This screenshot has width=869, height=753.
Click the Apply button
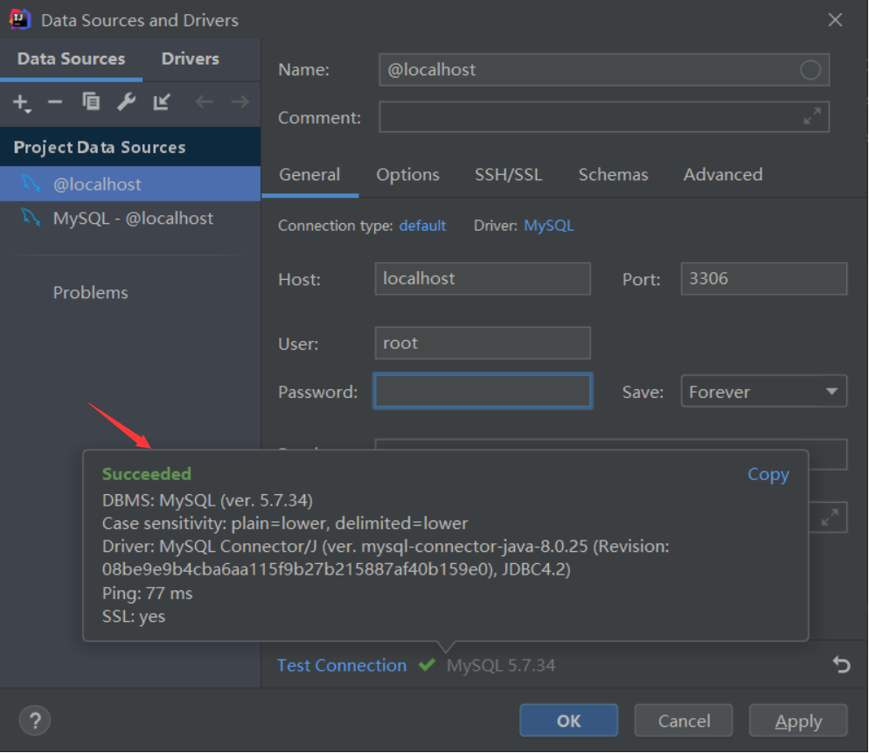click(798, 721)
